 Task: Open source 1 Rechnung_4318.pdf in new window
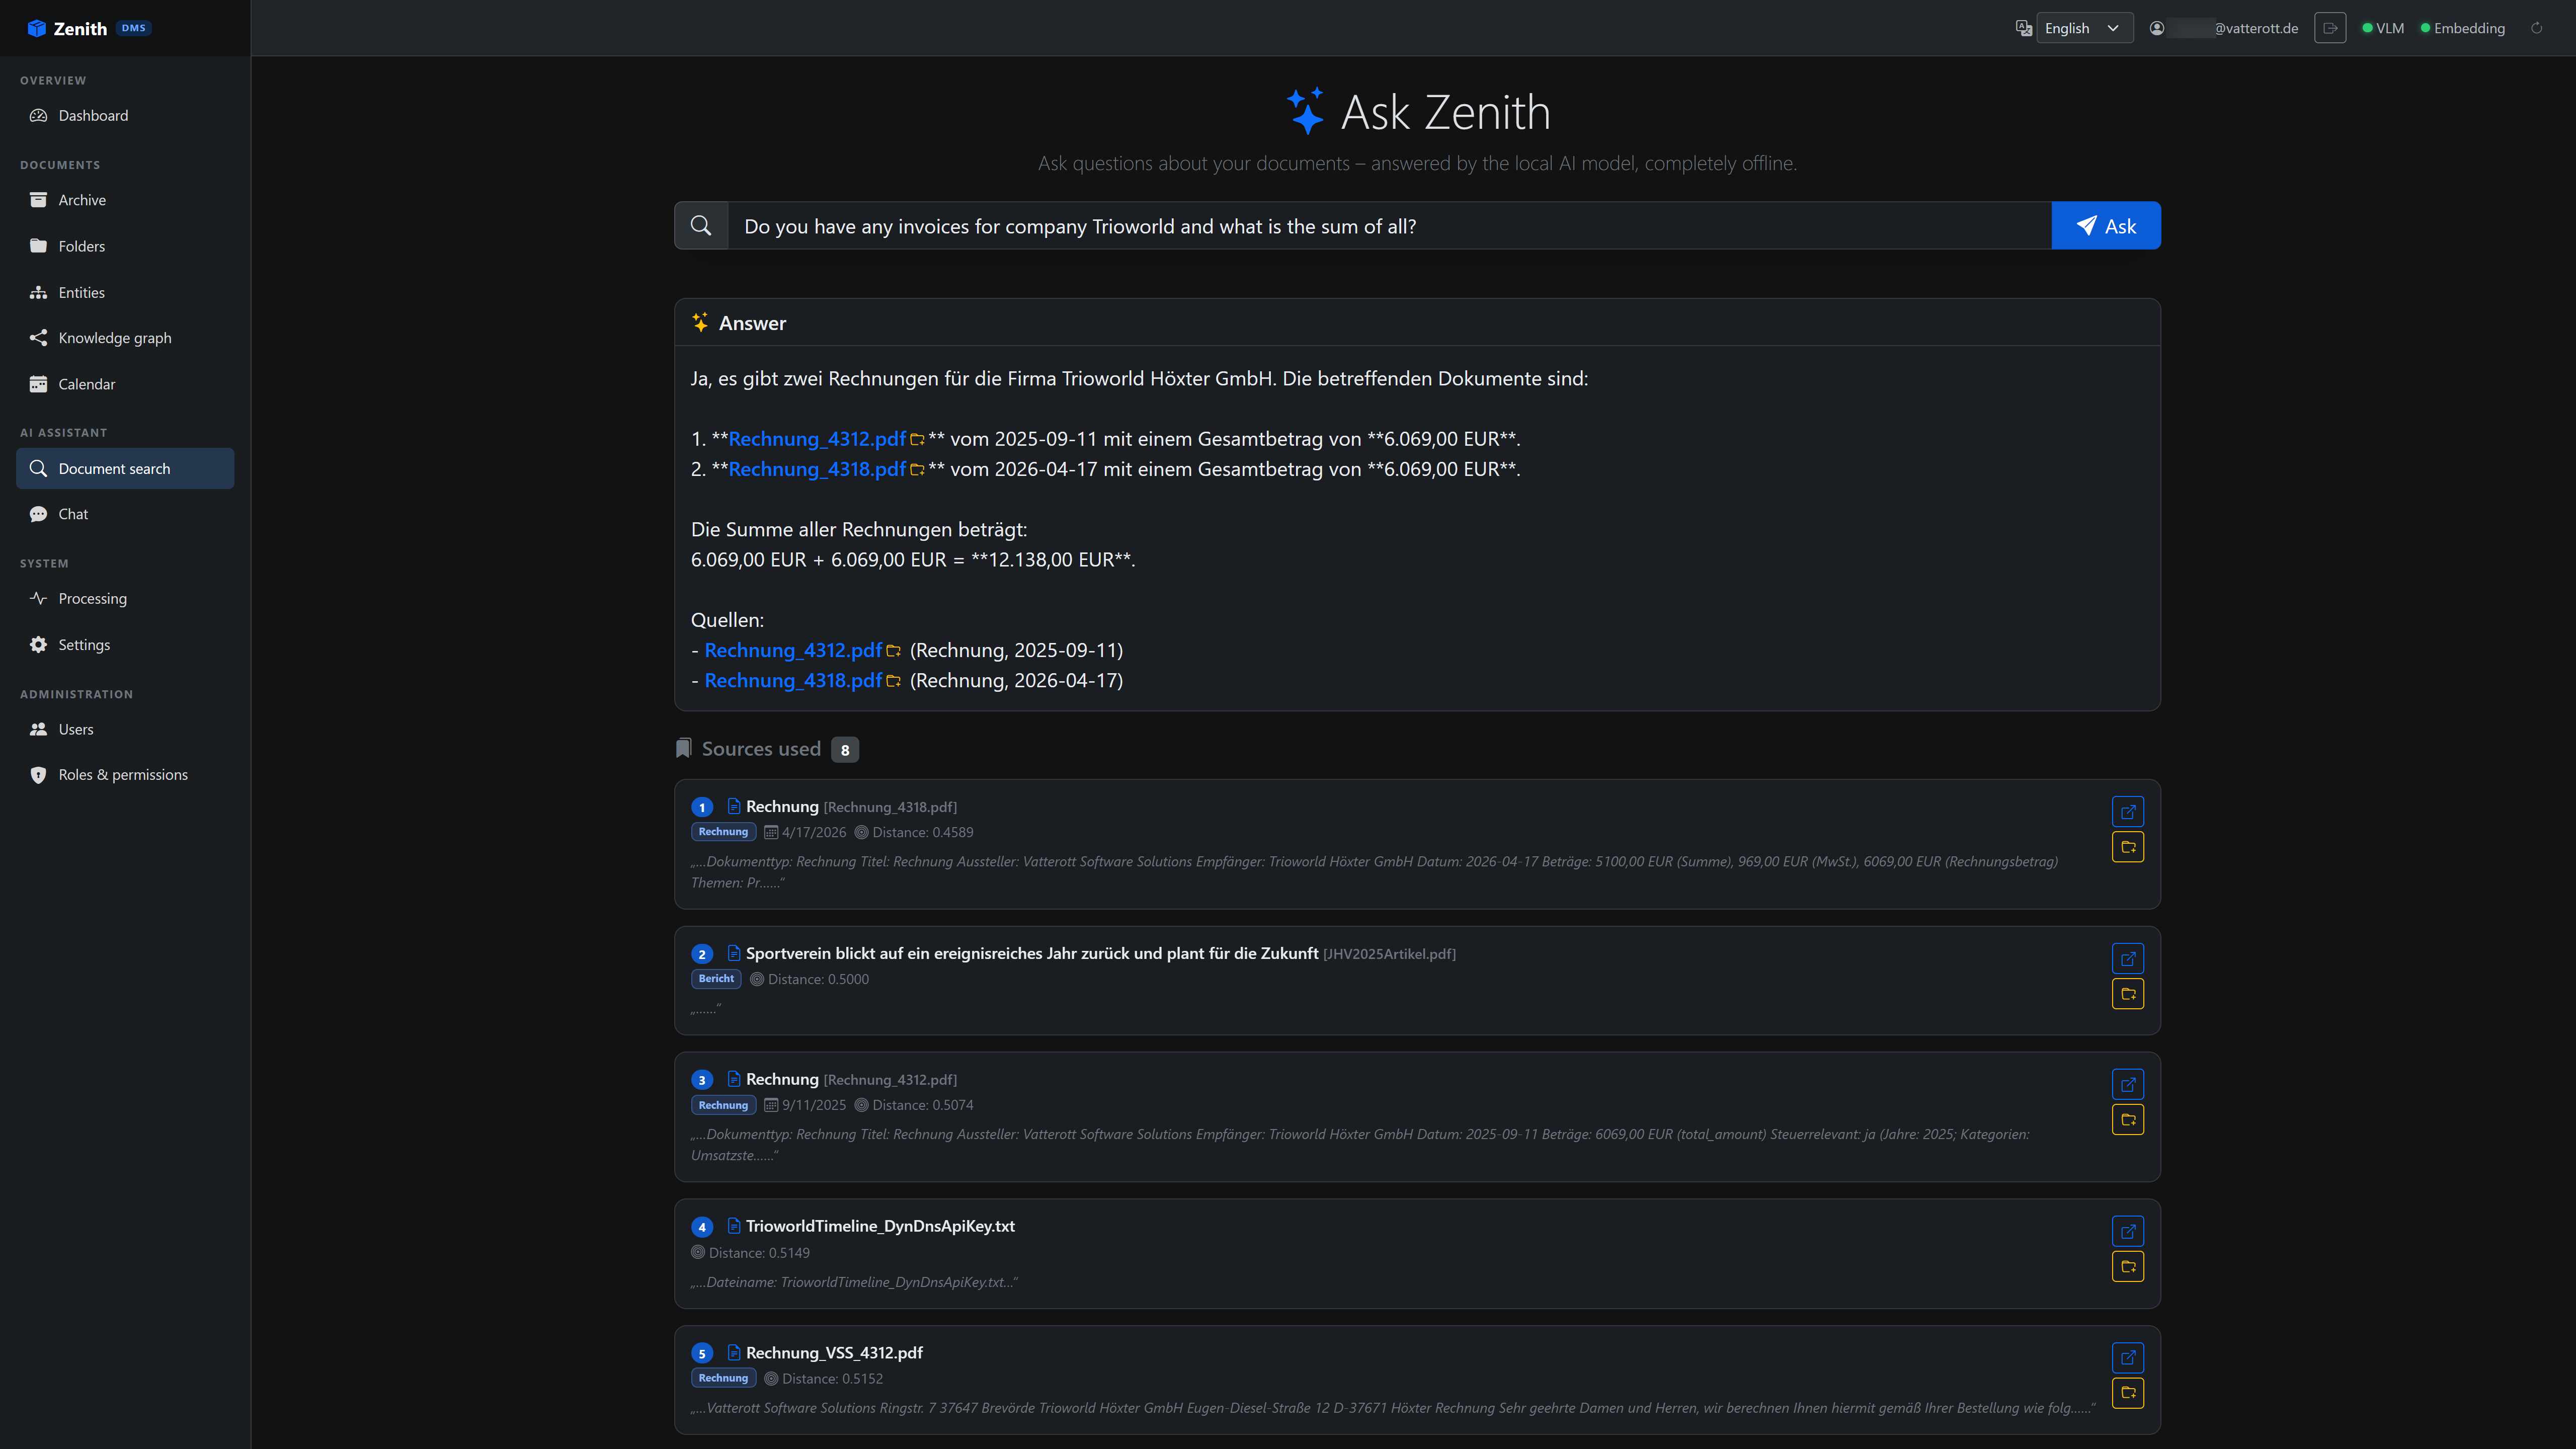[2128, 812]
